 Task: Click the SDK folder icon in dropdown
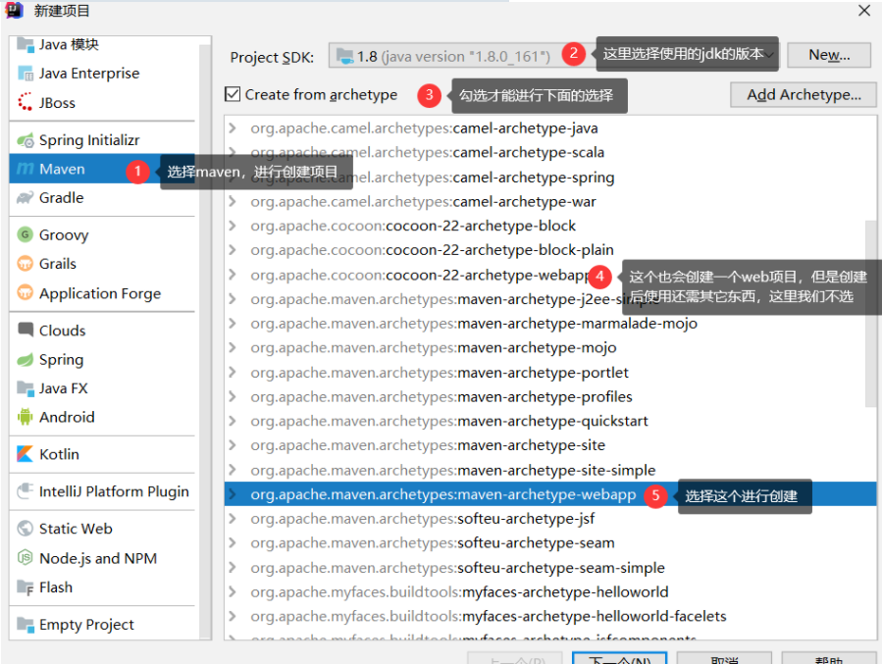click(x=344, y=56)
